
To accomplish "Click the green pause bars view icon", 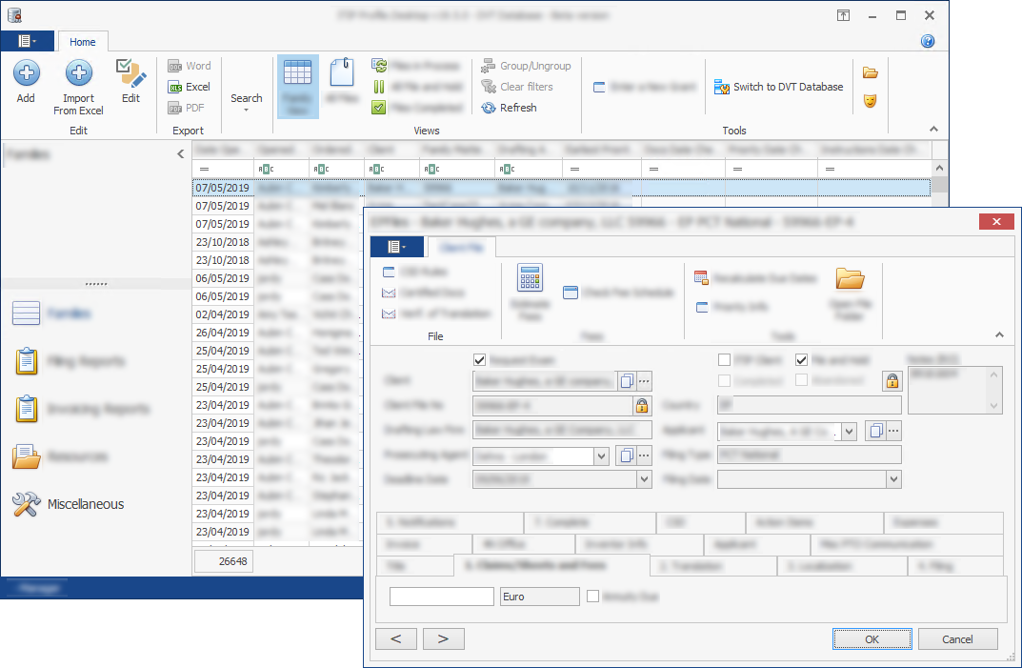I will [379, 87].
